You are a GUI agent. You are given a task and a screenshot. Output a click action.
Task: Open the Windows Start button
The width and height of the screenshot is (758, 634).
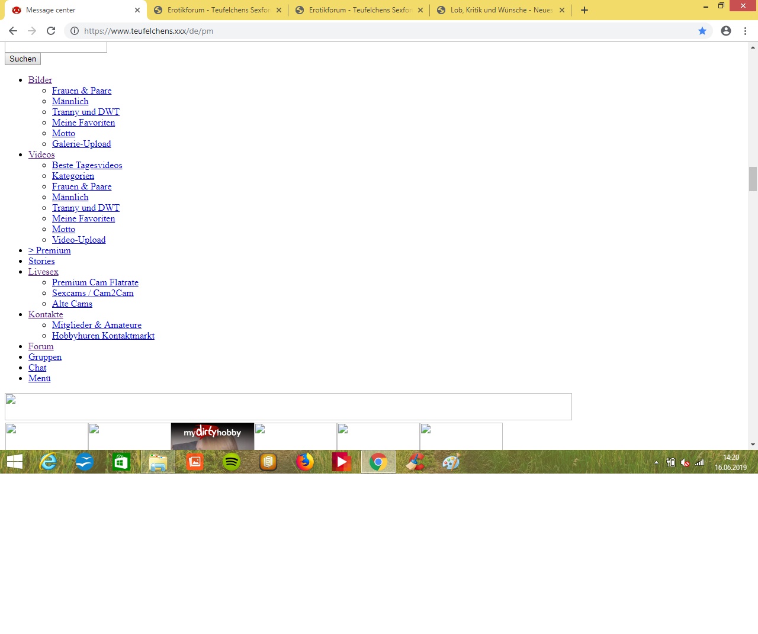pyautogui.click(x=14, y=462)
